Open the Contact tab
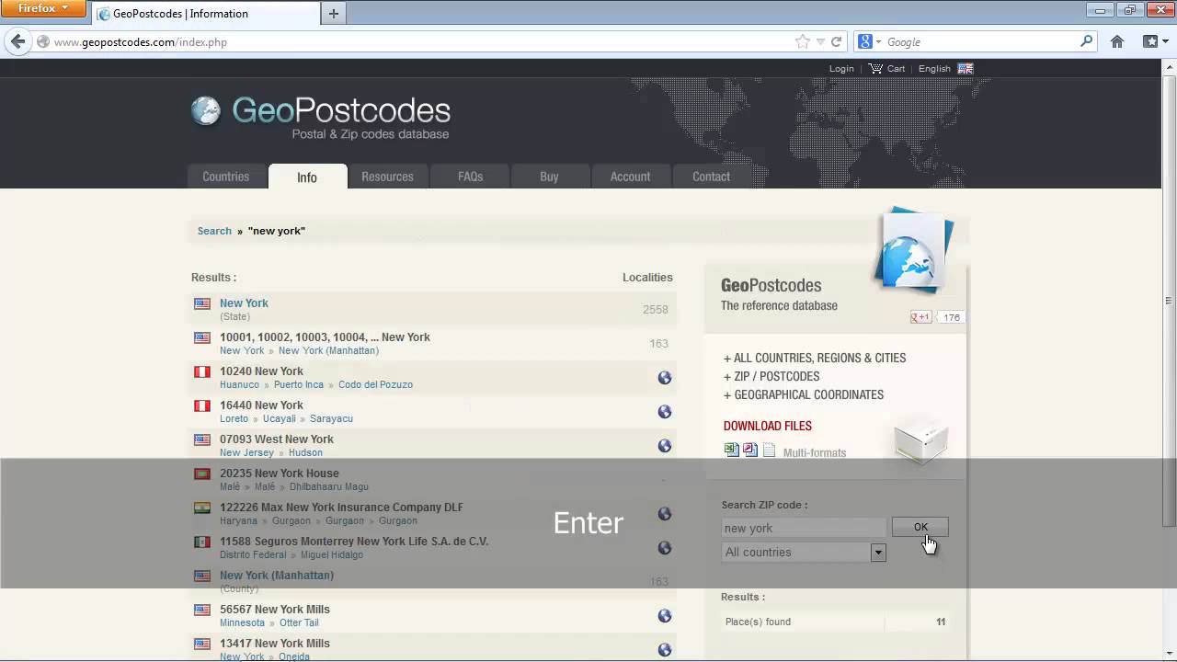The image size is (1177, 662). click(711, 177)
